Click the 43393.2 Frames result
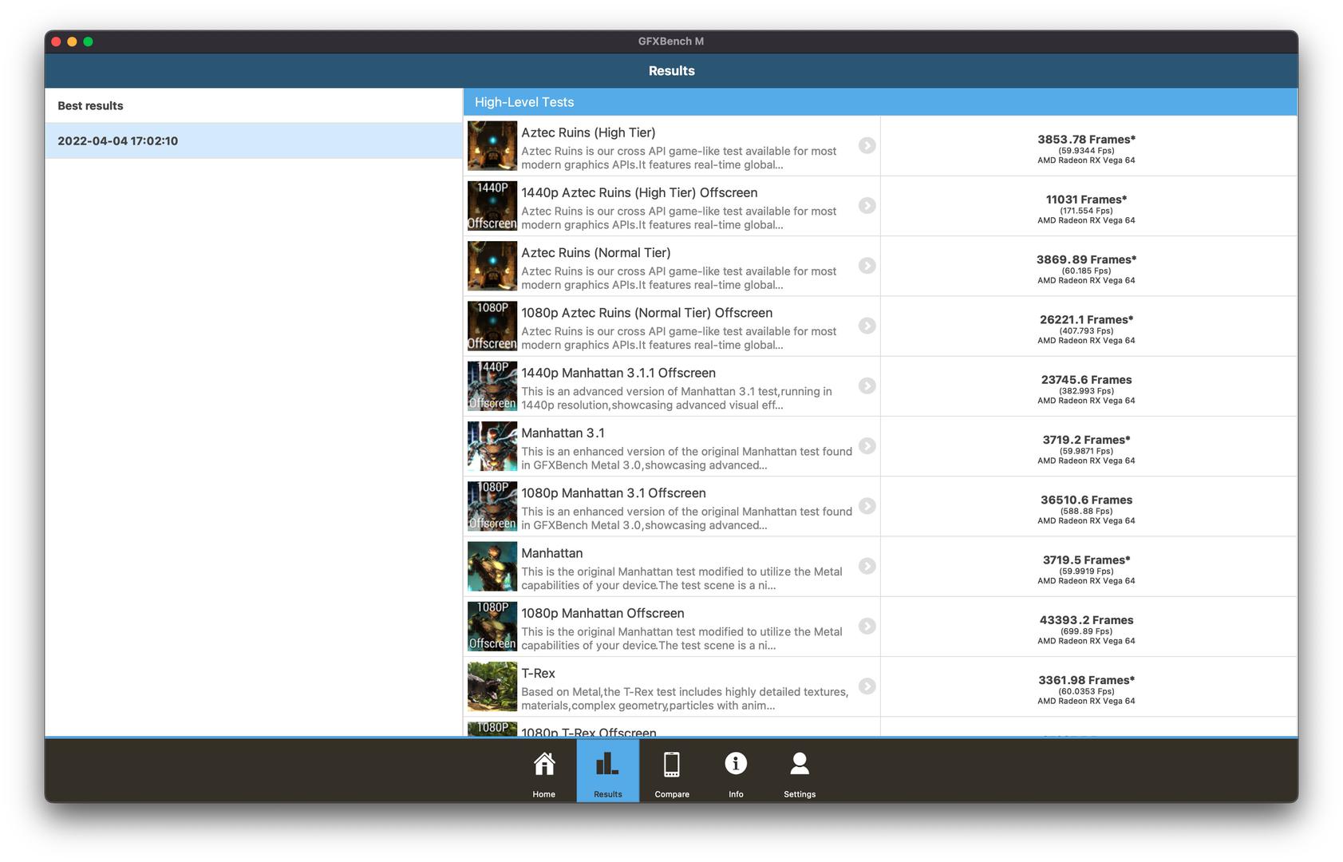 (x=1086, y=620)
